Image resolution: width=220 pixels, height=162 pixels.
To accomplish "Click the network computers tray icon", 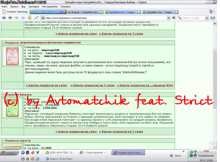I will tap(195, 156).
